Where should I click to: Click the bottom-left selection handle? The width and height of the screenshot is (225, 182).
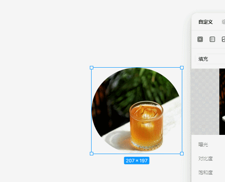point(92,154)
